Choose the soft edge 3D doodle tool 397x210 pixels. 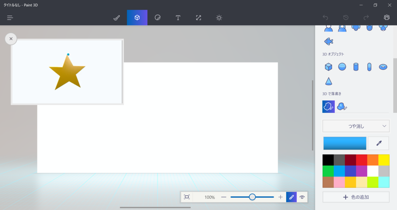click(342, 107)
